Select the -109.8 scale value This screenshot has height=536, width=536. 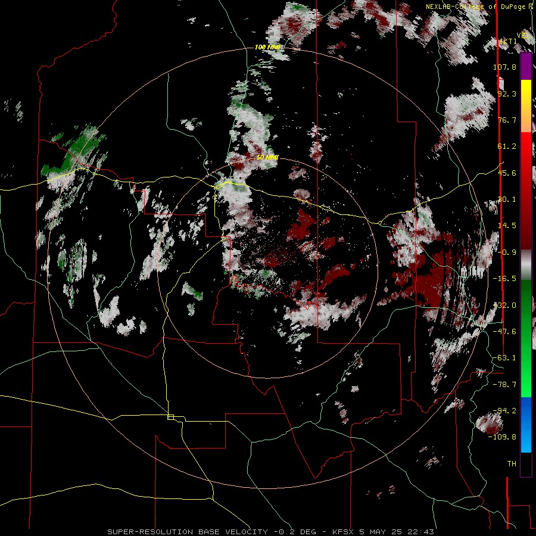pos(502,437)
